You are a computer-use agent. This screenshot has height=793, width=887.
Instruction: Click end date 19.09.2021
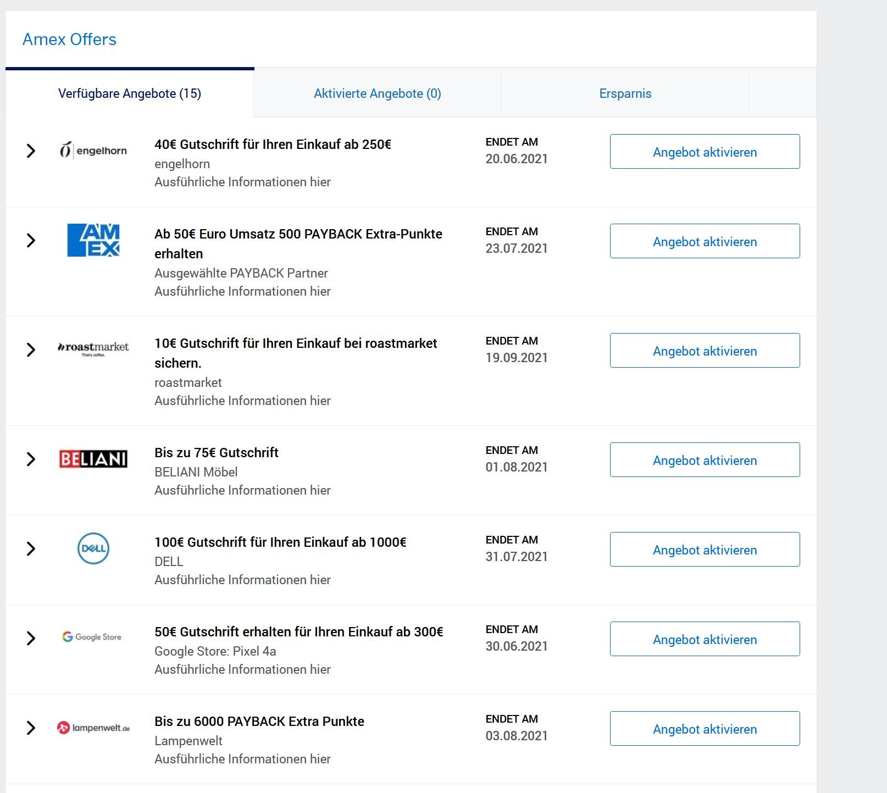[517, 358]
